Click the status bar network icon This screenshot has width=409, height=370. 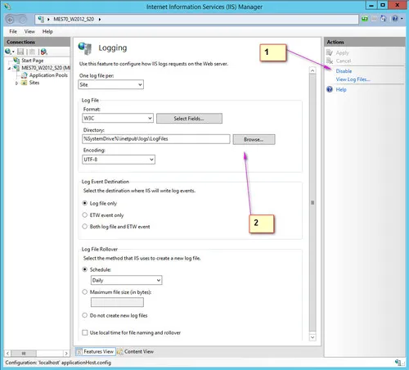398,363
